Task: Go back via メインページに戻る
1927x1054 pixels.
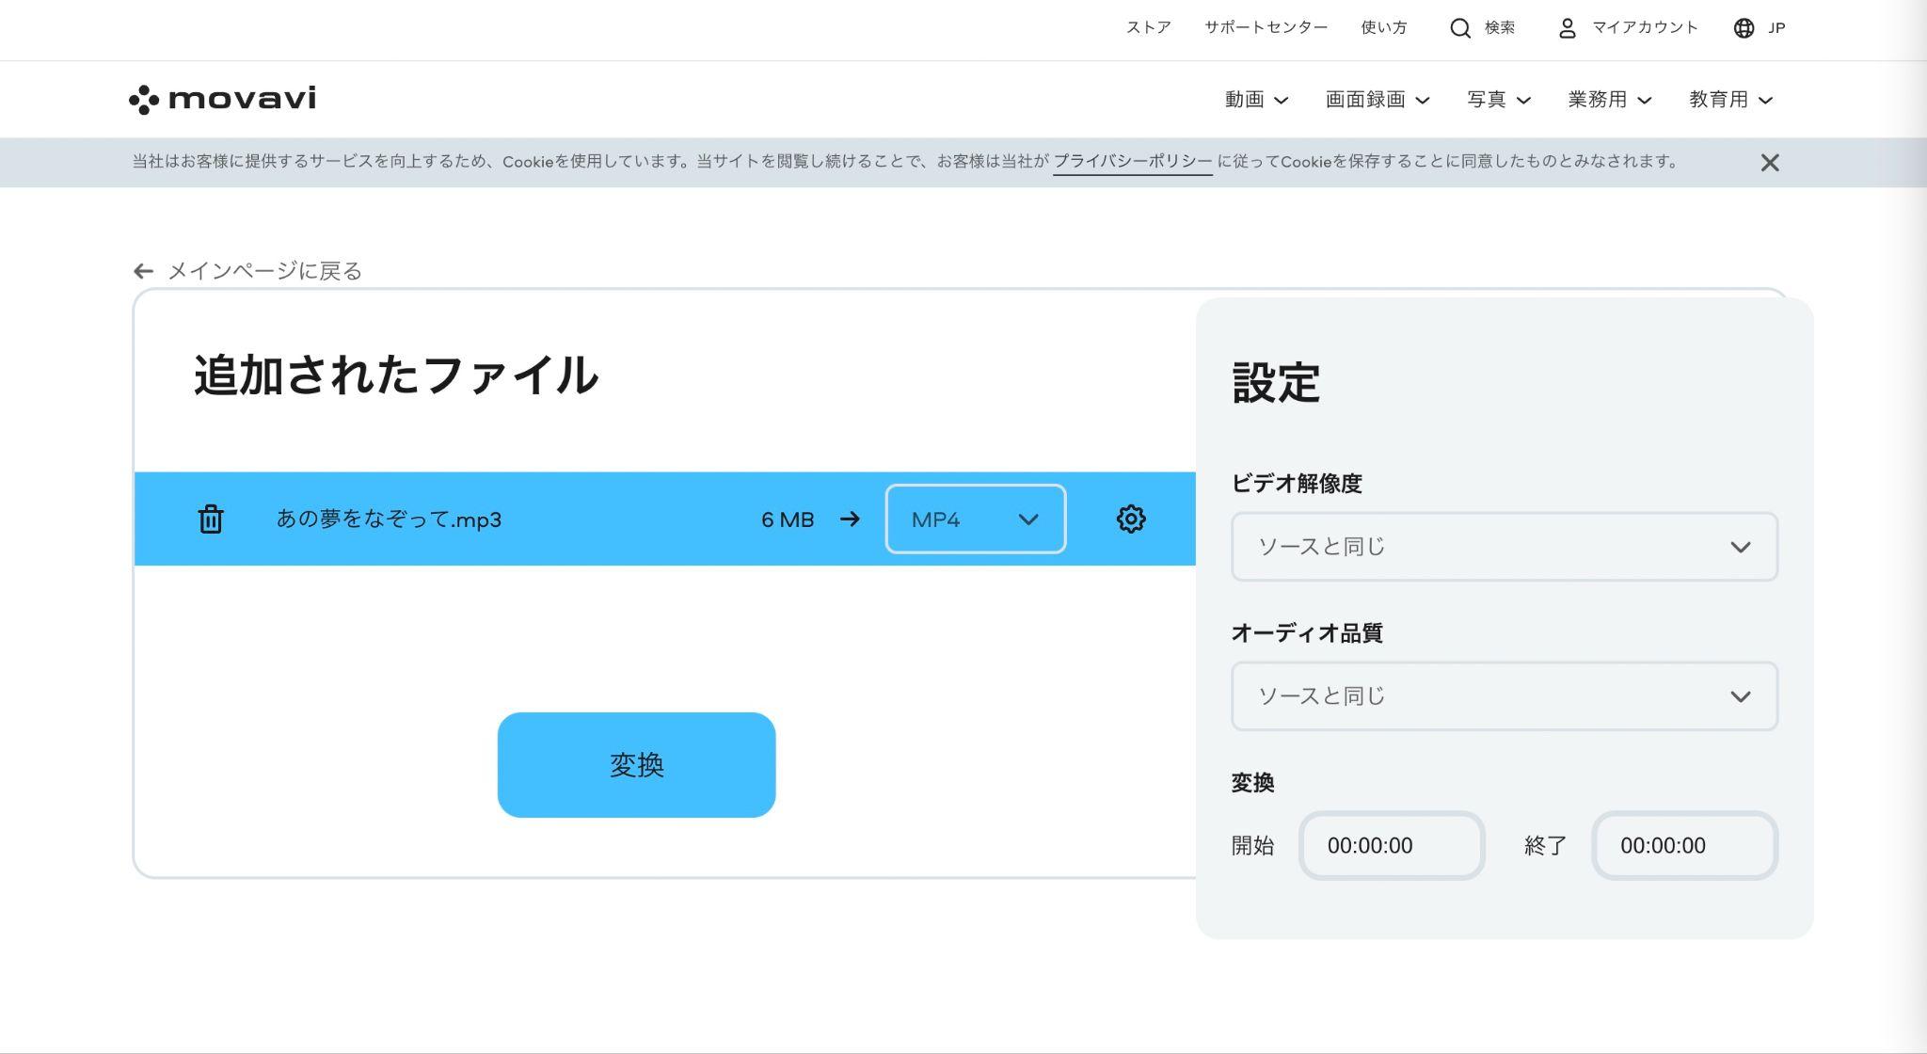Action: click(264, 271)
